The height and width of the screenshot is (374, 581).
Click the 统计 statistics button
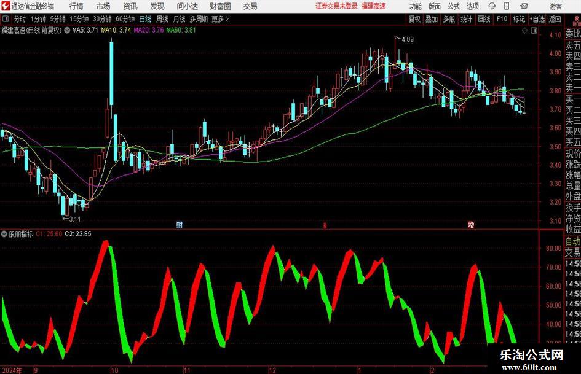466,19
